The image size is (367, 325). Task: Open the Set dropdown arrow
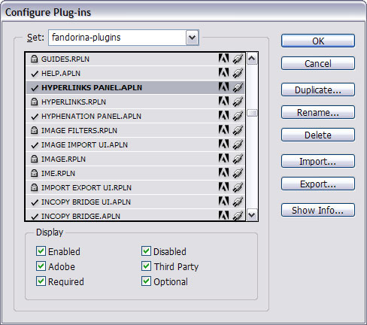click(193, 38)
